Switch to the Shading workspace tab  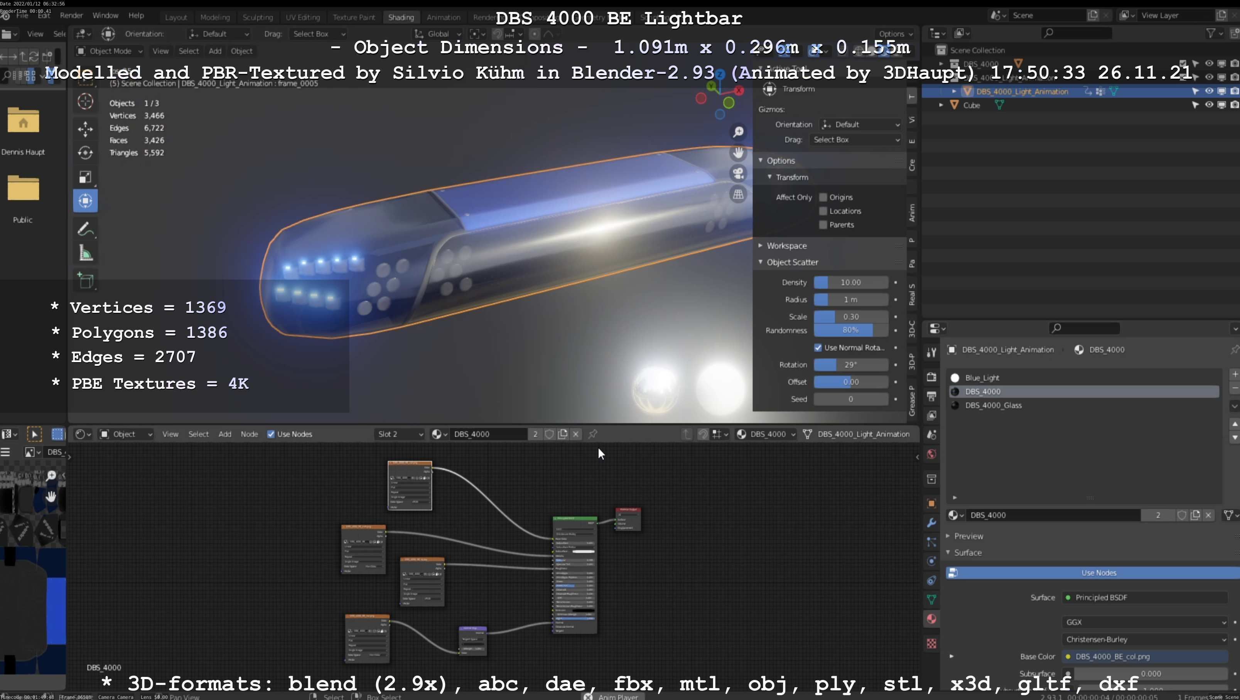coord(401,17)
